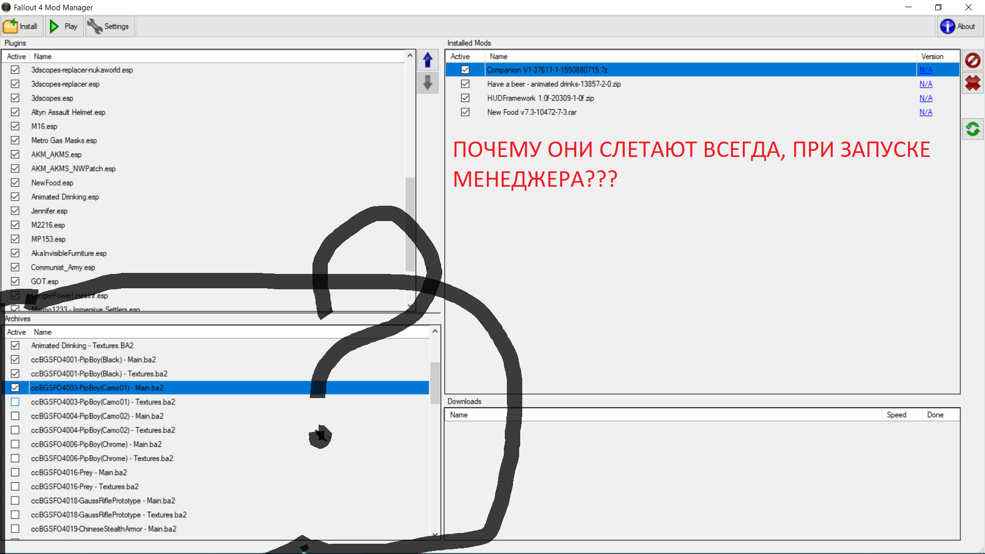Move plugin down with gray arrow
The height and width of the screenshot is (554, 985).
click(x=427, y=83)
